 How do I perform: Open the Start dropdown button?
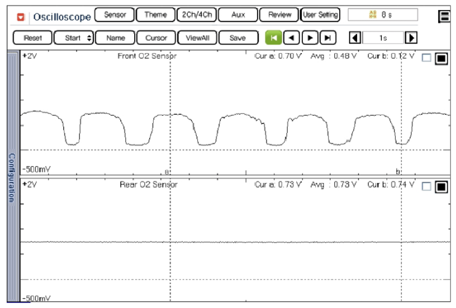(74, 38)
